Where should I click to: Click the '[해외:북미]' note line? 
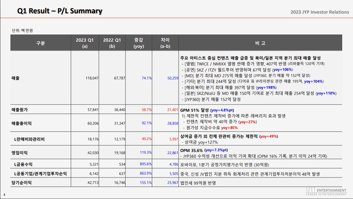pyautogui.click(x=229, y=88)
